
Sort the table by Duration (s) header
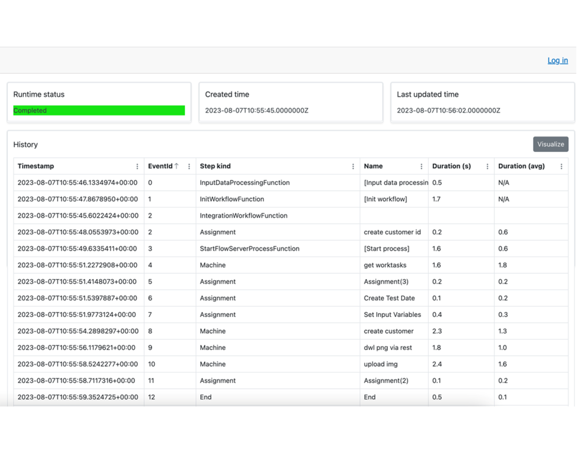click(451, 166)
